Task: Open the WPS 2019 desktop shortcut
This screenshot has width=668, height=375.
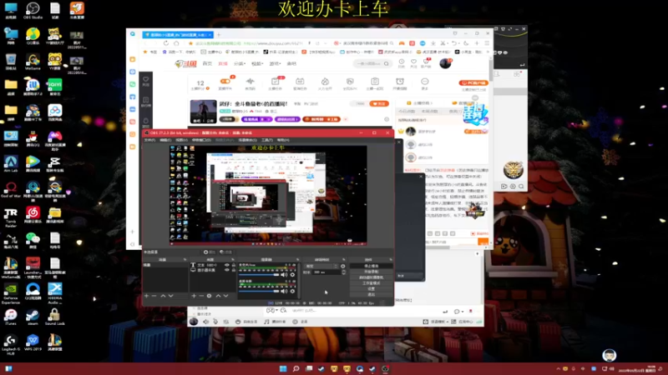Action: (x=33, y=342)
